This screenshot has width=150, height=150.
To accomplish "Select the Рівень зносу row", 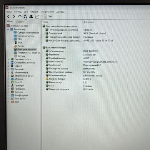I will click(x=66, y=82).
